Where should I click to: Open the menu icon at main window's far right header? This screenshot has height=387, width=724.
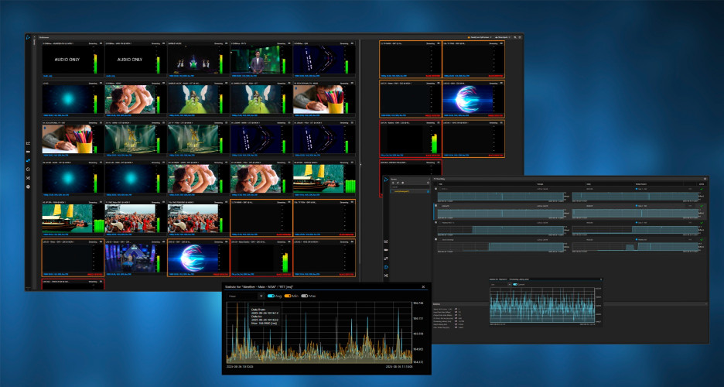coord(520,37)
